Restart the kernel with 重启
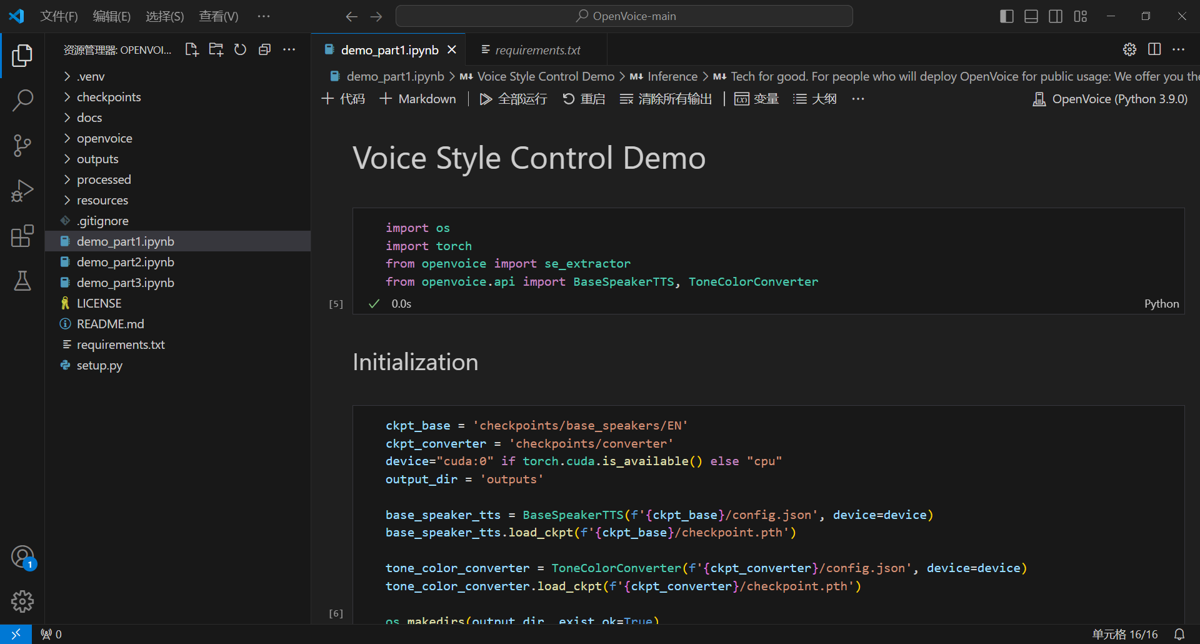 tap(584, 99)
